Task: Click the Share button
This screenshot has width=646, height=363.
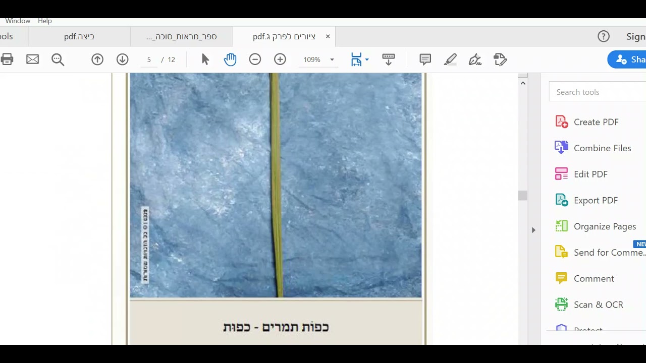Action: pyautogui.click(x=627, y=59)
